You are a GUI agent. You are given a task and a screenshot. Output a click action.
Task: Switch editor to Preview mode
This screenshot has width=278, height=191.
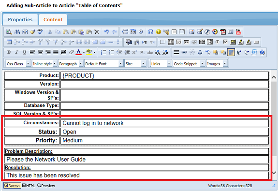point(46,186)
